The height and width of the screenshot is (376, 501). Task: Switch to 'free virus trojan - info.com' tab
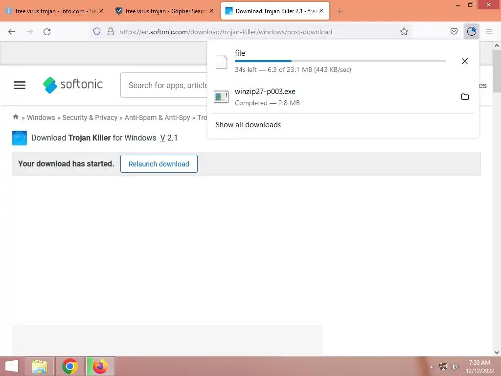55,11
